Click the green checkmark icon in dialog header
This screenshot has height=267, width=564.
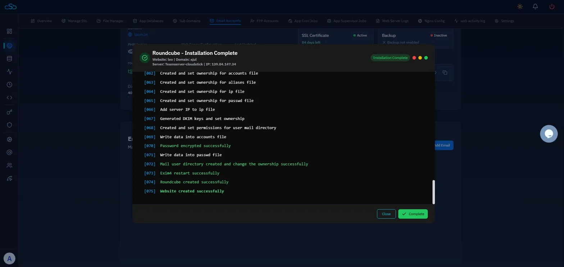[x=145, y=58]
